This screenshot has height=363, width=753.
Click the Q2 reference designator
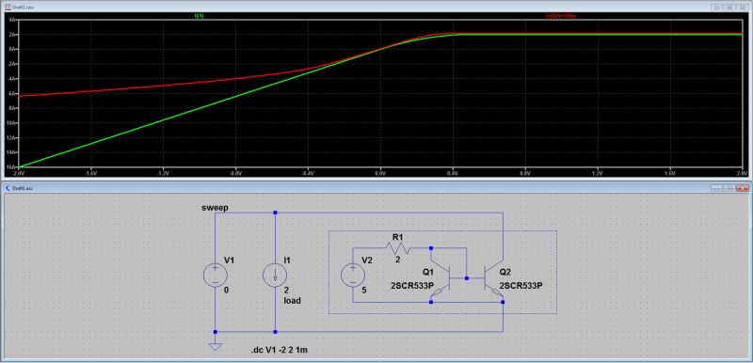(505, 272)
